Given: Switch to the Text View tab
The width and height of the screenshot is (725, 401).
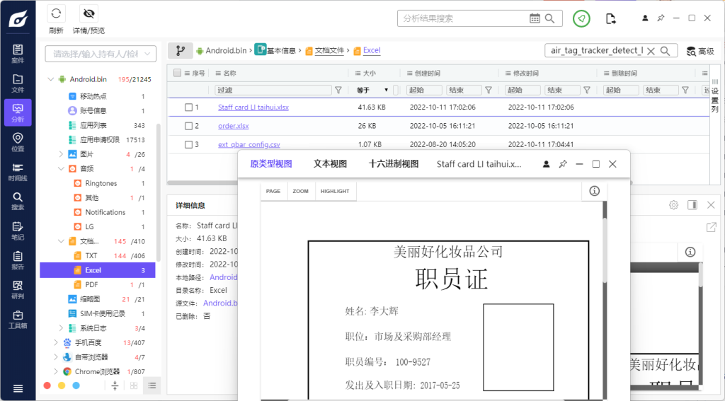Looking at the screenshot, I should click(330, 164).
